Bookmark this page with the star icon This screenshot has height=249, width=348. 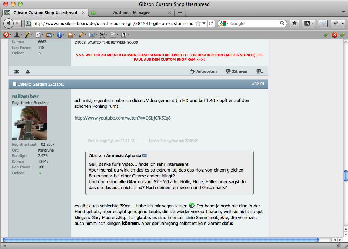pos(198,23)
